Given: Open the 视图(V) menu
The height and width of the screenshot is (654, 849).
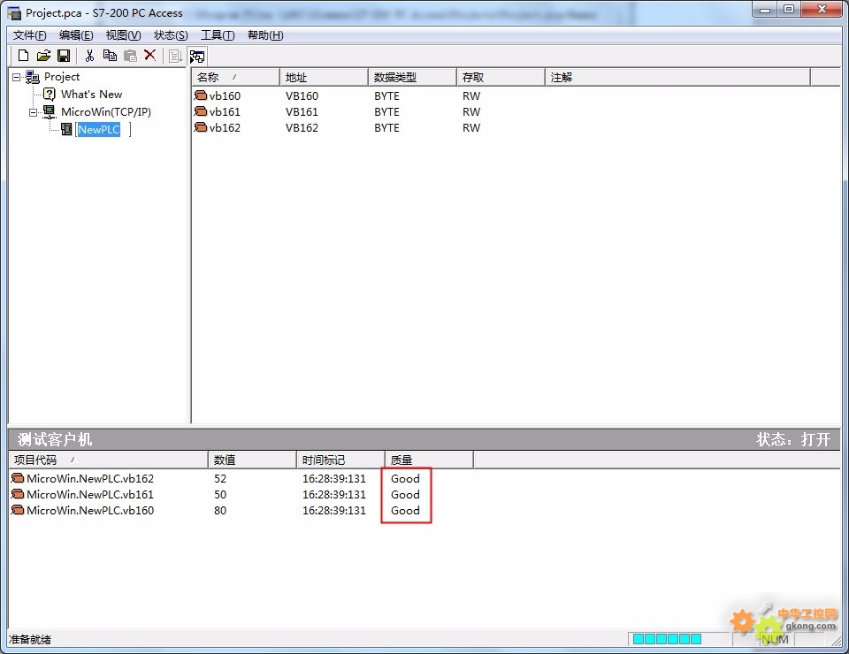Looking at the screenshot, I should [124, 35].
